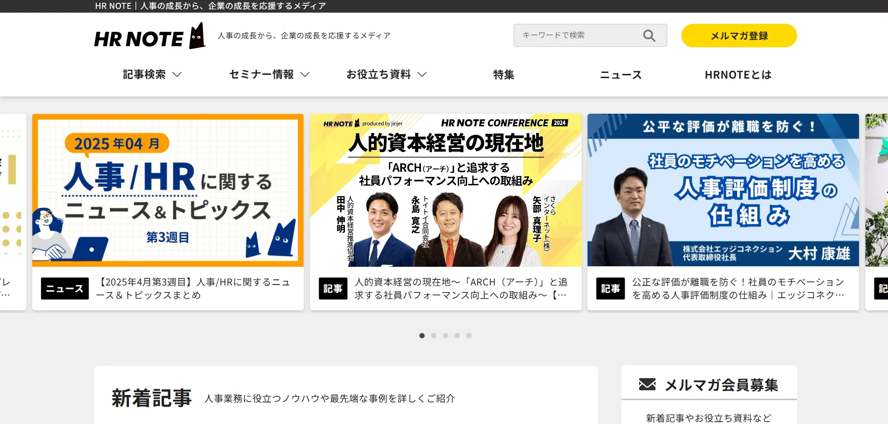Expand the お役立ち資料 chevron

coord(422,74)
